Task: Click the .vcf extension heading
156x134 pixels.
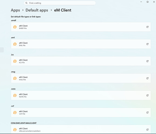Action: tap(12, 106)
